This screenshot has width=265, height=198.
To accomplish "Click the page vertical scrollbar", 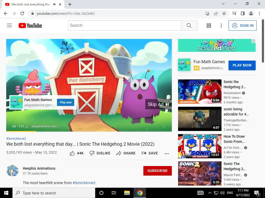I will click(263, 41).
